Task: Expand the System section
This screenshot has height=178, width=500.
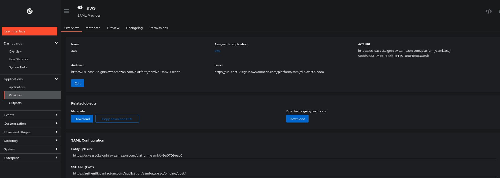Action: tap(30, 149)
